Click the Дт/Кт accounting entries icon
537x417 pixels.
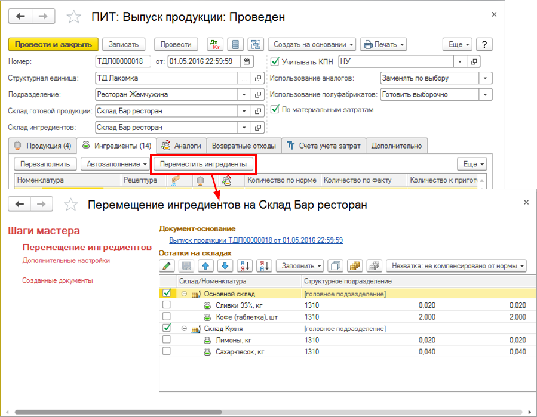tap(215, 44)
